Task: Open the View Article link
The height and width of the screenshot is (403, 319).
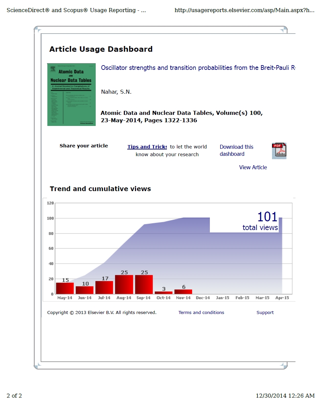Action: pyautogui.click(x=253, y=167)
